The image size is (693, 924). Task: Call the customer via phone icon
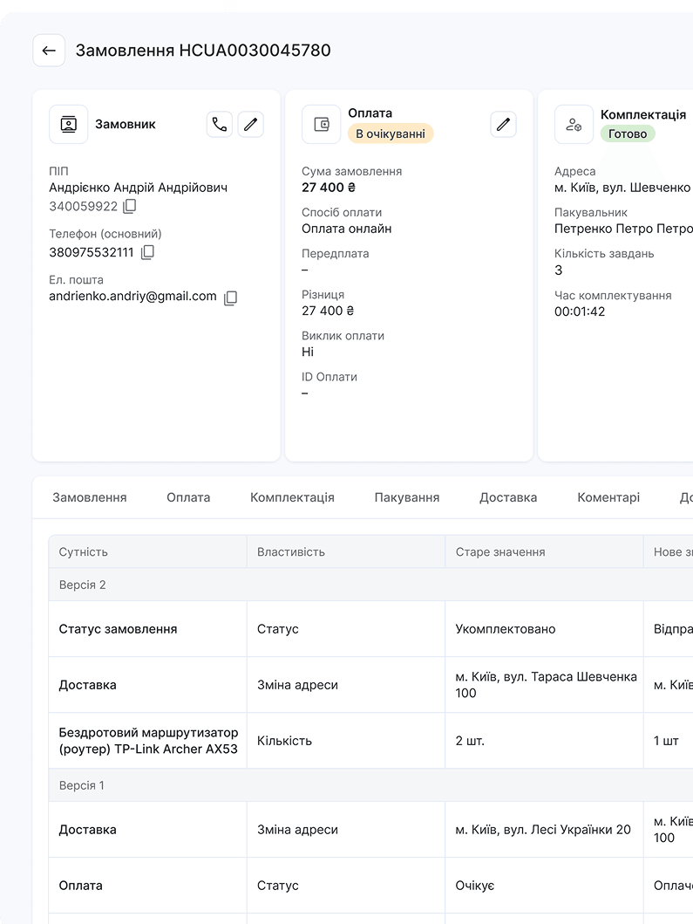220,125
